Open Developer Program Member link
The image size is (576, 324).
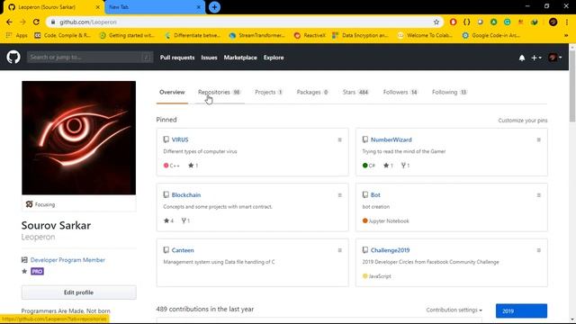pos(67,260)
